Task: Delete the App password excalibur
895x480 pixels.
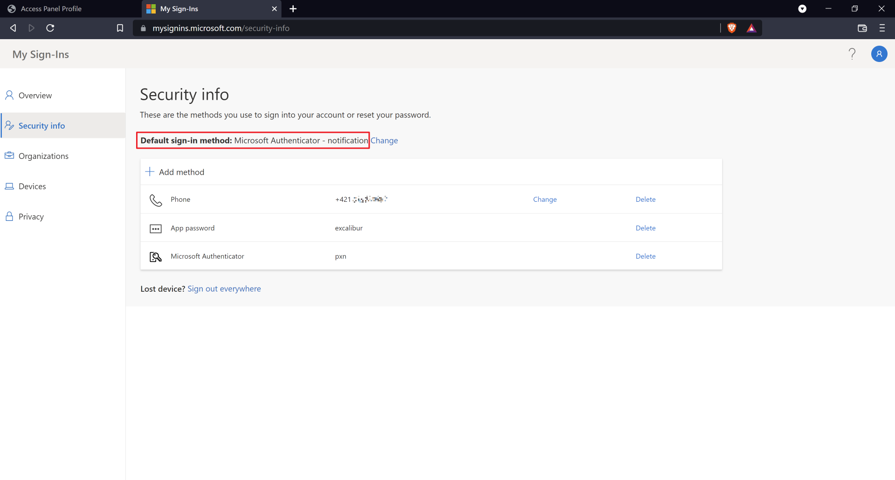Action: [x=645, y=228]
